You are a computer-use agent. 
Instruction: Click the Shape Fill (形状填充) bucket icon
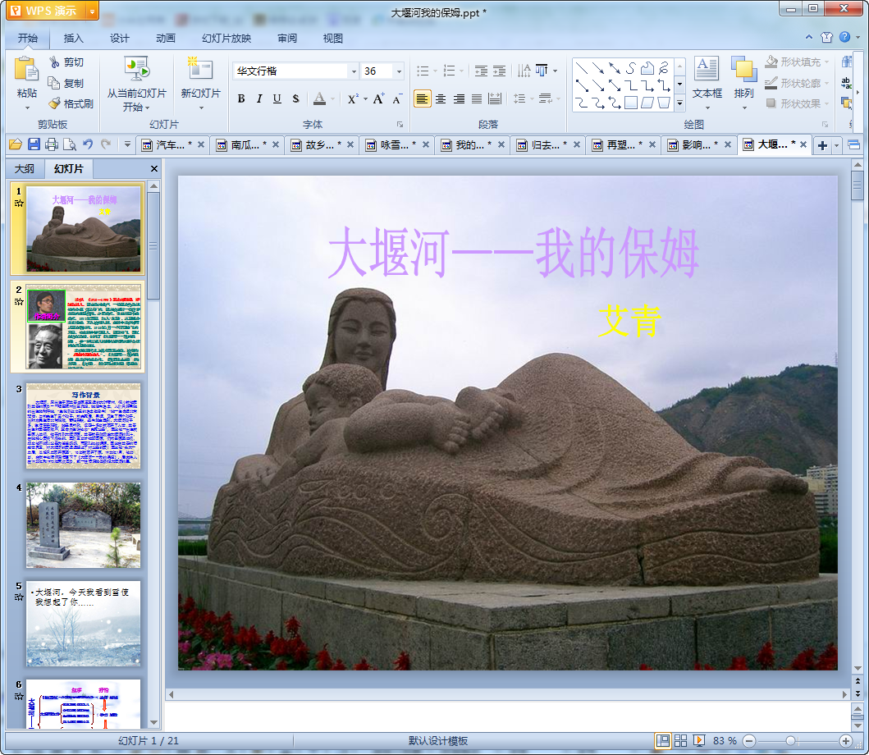point(771,62)
